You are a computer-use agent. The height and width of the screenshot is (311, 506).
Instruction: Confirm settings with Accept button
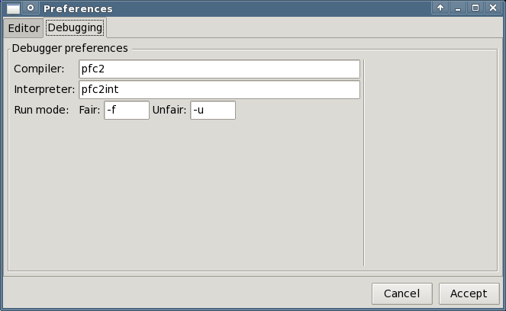[x=469, y=293]
